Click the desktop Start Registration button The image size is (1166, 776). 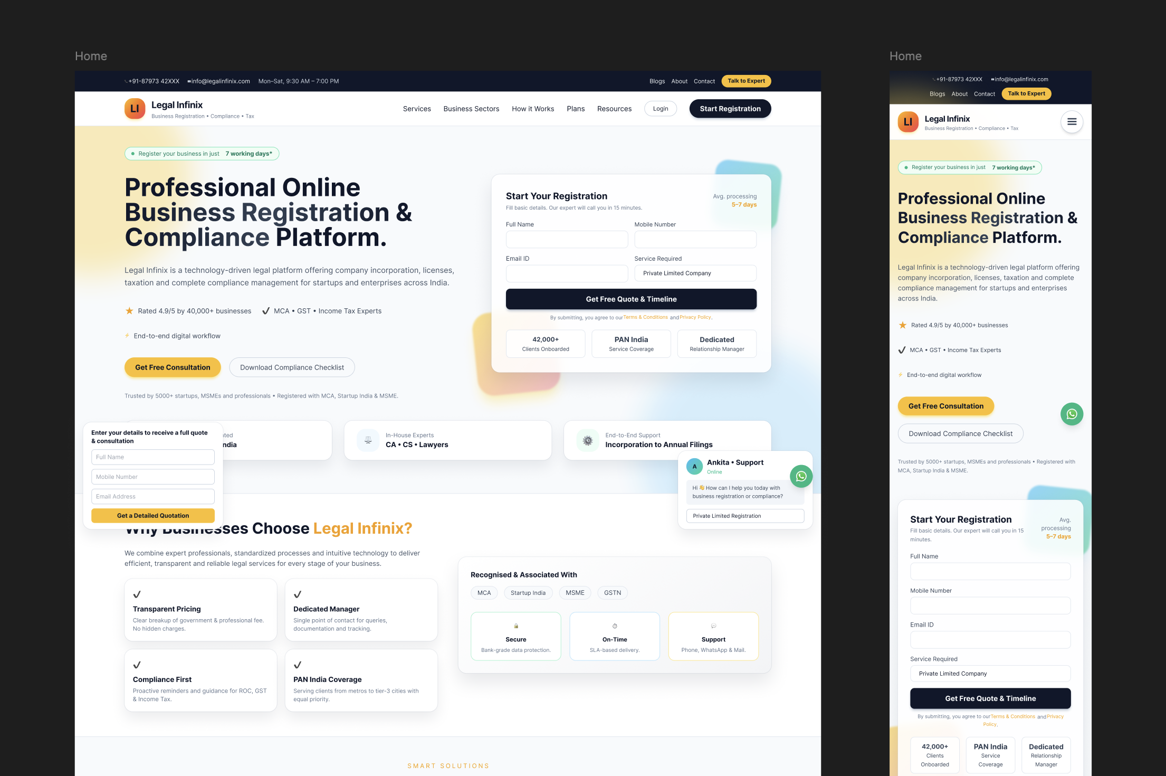[730, 109]
